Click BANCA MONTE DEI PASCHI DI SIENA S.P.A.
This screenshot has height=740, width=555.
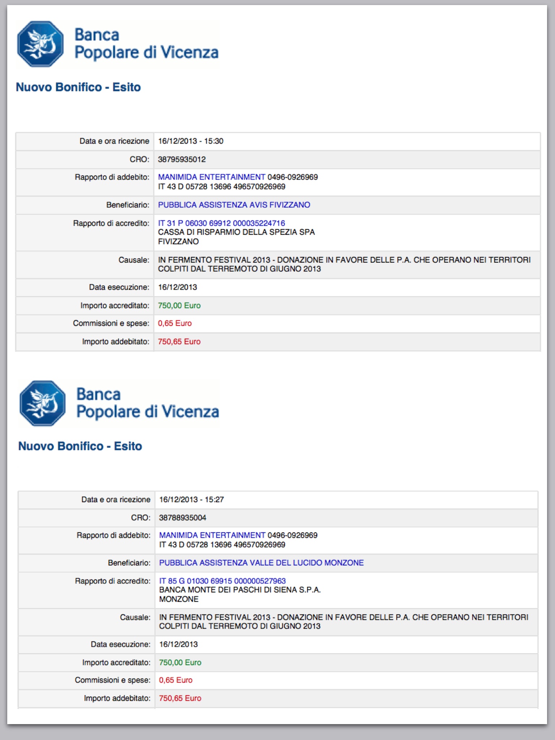tap(240, 590)
